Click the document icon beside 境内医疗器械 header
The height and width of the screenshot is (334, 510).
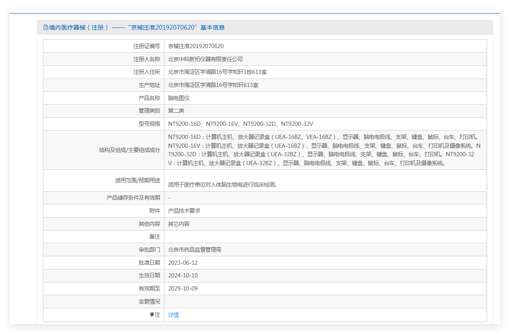[x=46, y=27]
